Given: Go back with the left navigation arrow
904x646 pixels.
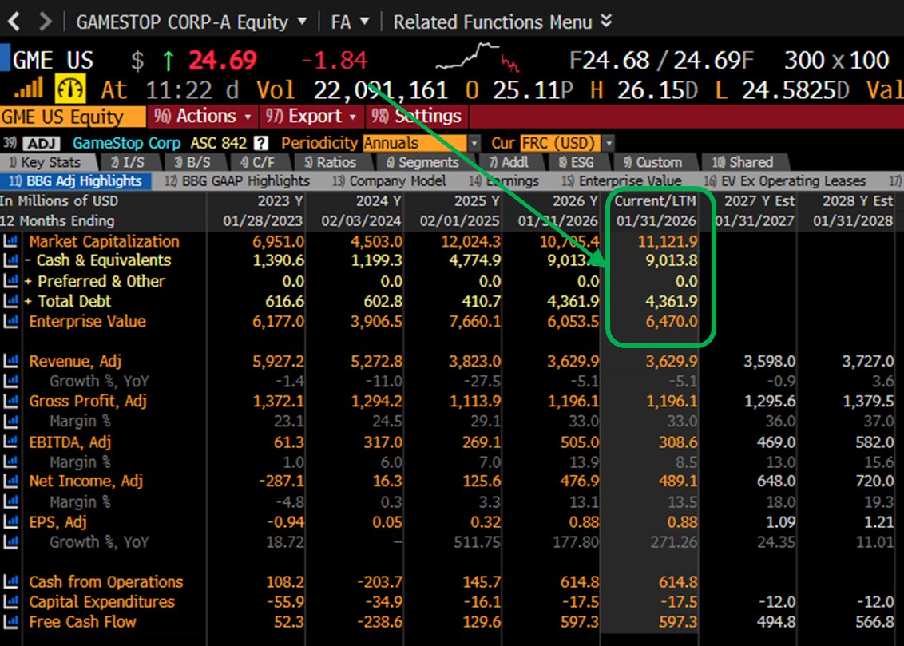Looking at the screenshot, I should coord(14,22).
